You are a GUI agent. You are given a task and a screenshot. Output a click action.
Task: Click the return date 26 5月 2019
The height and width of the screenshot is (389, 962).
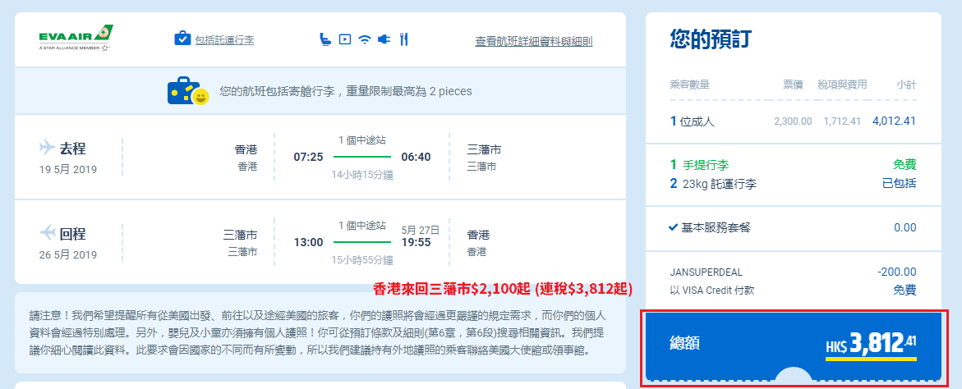pyautogui.click(x=67, y=255)
